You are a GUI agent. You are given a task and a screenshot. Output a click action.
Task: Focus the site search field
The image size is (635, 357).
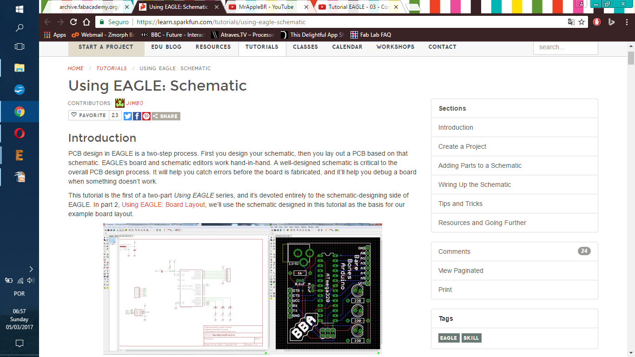click(565, 47)
